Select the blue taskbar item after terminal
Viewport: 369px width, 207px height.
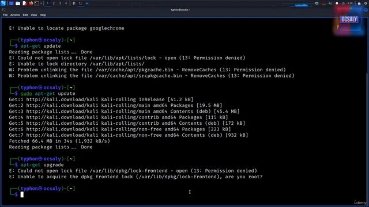[x=87, y=3]
